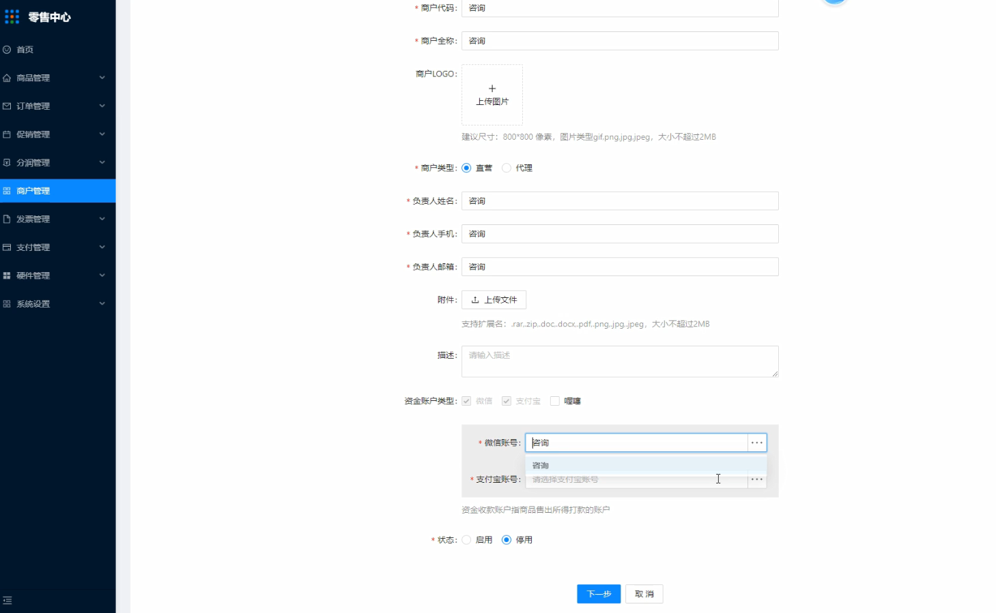This screenshot has width=996, height=613.
Task: Expand the 分润管理 submenu chevron
Action: (x=102, y=162)
